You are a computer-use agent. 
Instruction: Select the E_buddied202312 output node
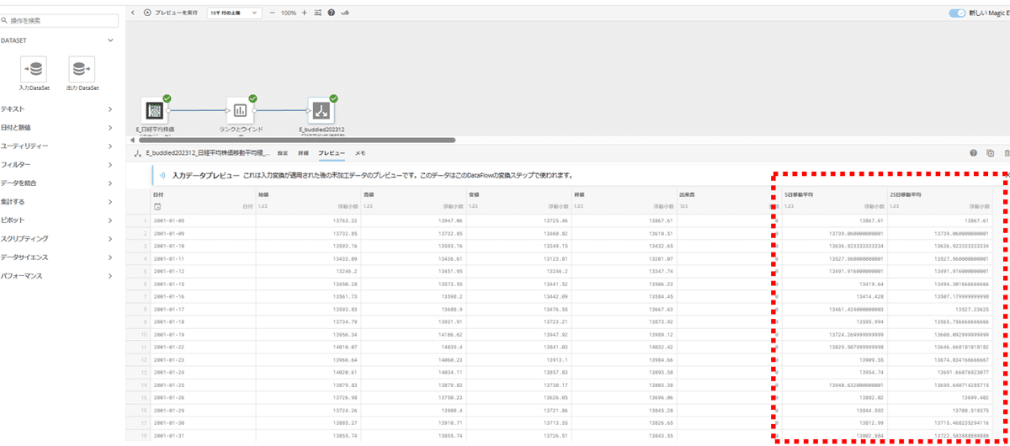tap(322, 110)
